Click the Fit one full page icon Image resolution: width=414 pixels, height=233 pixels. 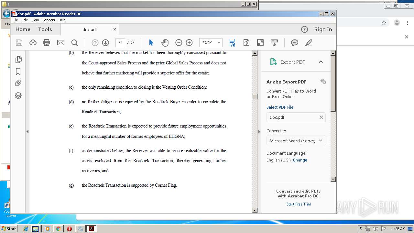[x=246, y=43]
